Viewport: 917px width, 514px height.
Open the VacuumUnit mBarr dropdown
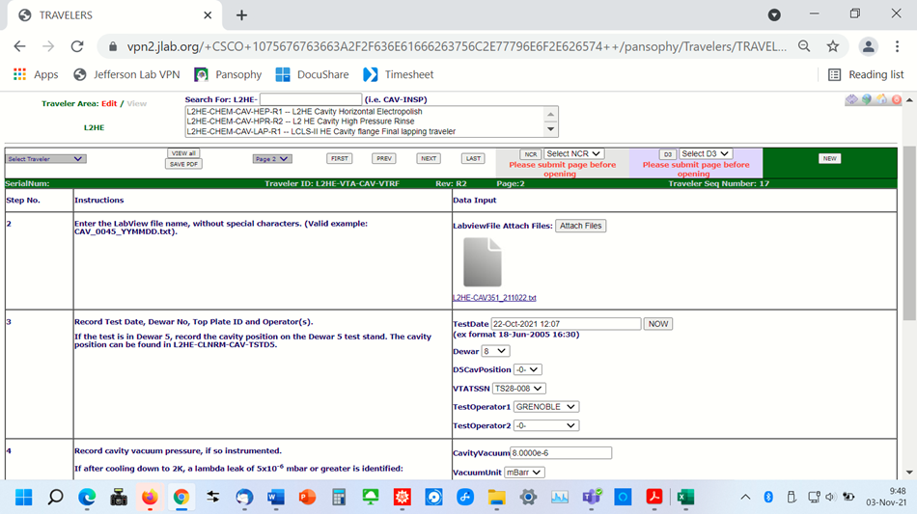pyautogui.click(x=524, y=473)
